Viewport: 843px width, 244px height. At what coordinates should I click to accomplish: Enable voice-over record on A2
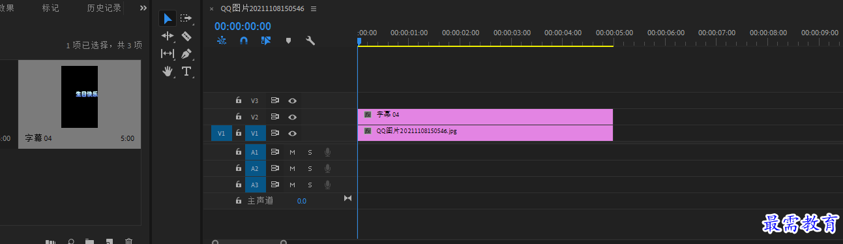(x=328, y=168)
